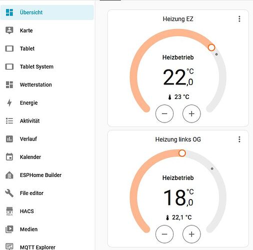Click the File editor label
This screenshot has width=253, height=250.
(31, 193)
